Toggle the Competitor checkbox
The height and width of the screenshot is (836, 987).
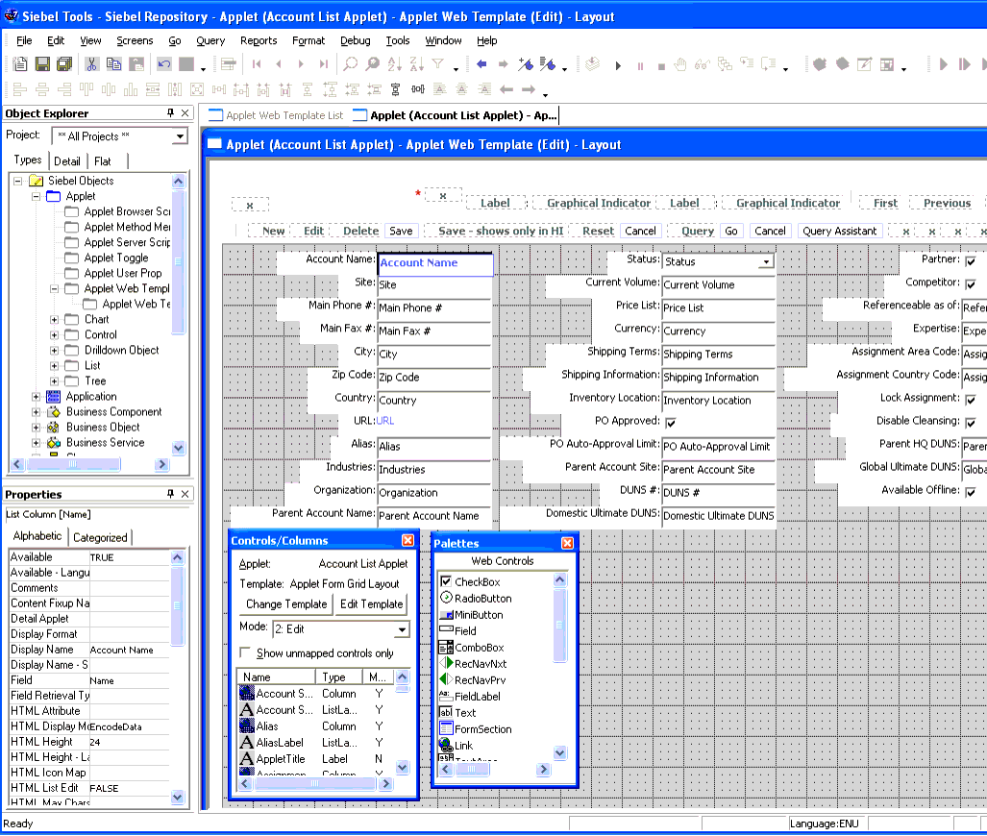(971, 283)
